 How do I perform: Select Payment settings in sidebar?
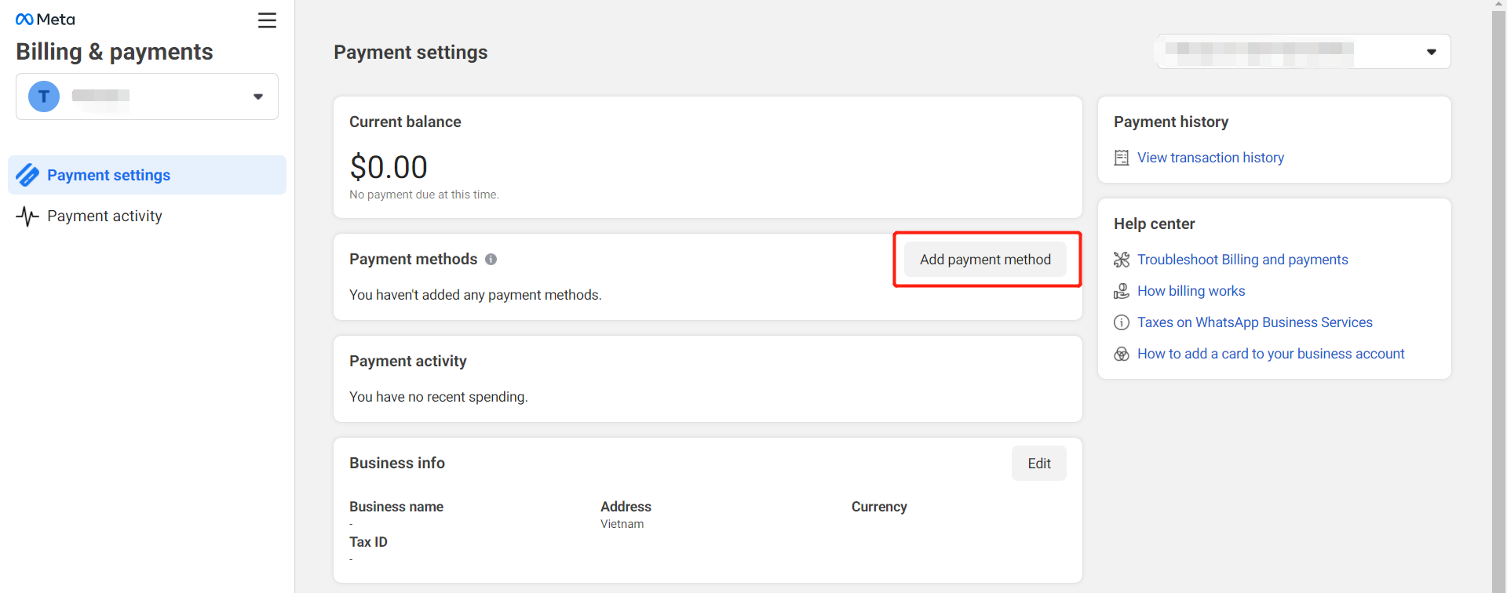click(108, 175)
